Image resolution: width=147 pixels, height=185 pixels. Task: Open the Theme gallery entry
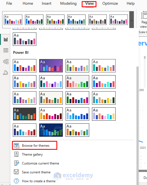(32, 154)
